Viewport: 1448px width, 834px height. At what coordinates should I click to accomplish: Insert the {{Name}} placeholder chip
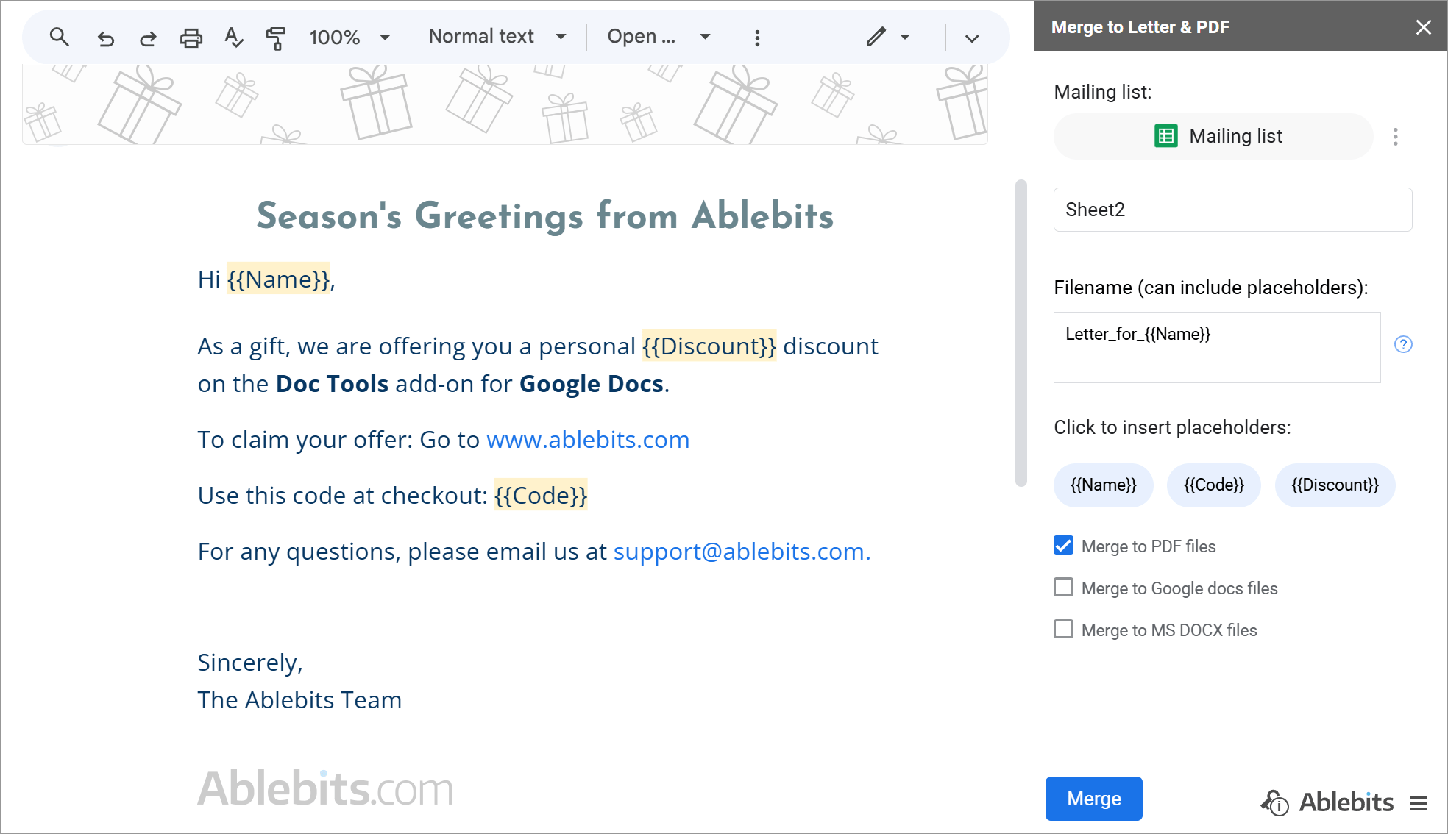tap(1103, 485)
